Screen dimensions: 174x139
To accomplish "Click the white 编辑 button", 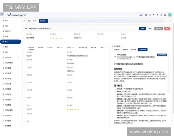I will pos(150,29).
